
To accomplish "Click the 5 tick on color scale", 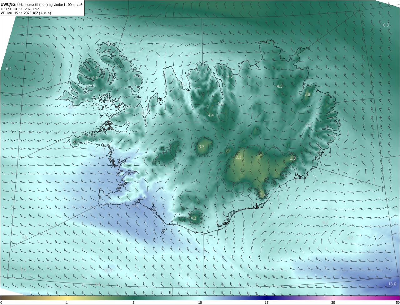I will 133,303.
